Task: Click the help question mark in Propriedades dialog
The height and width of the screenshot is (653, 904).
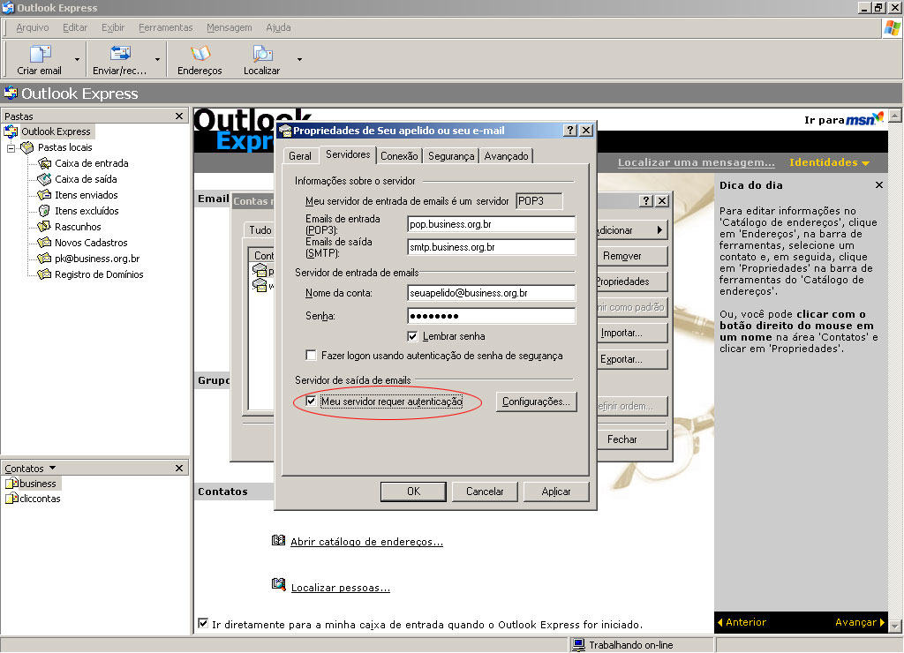Action: (x=569, y=131)
